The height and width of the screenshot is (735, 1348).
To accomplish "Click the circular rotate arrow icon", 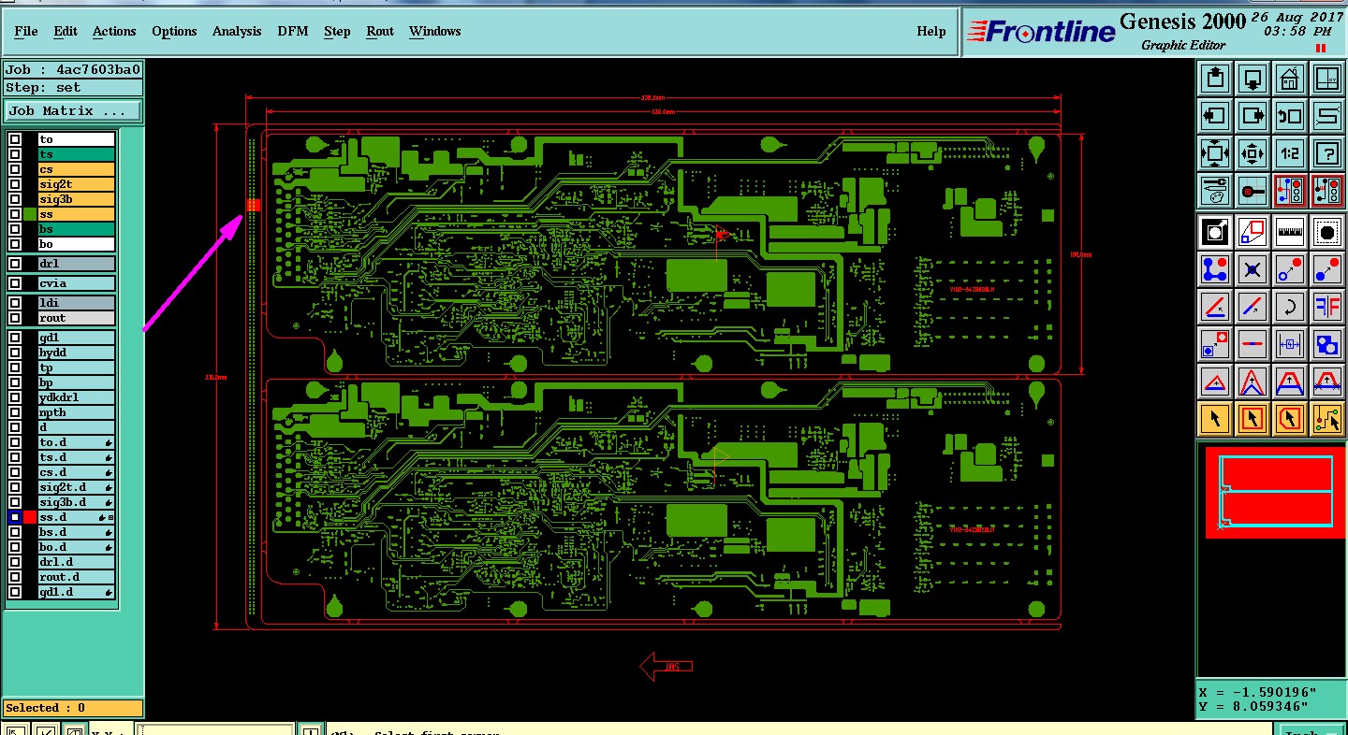I will pos(1290,306).
